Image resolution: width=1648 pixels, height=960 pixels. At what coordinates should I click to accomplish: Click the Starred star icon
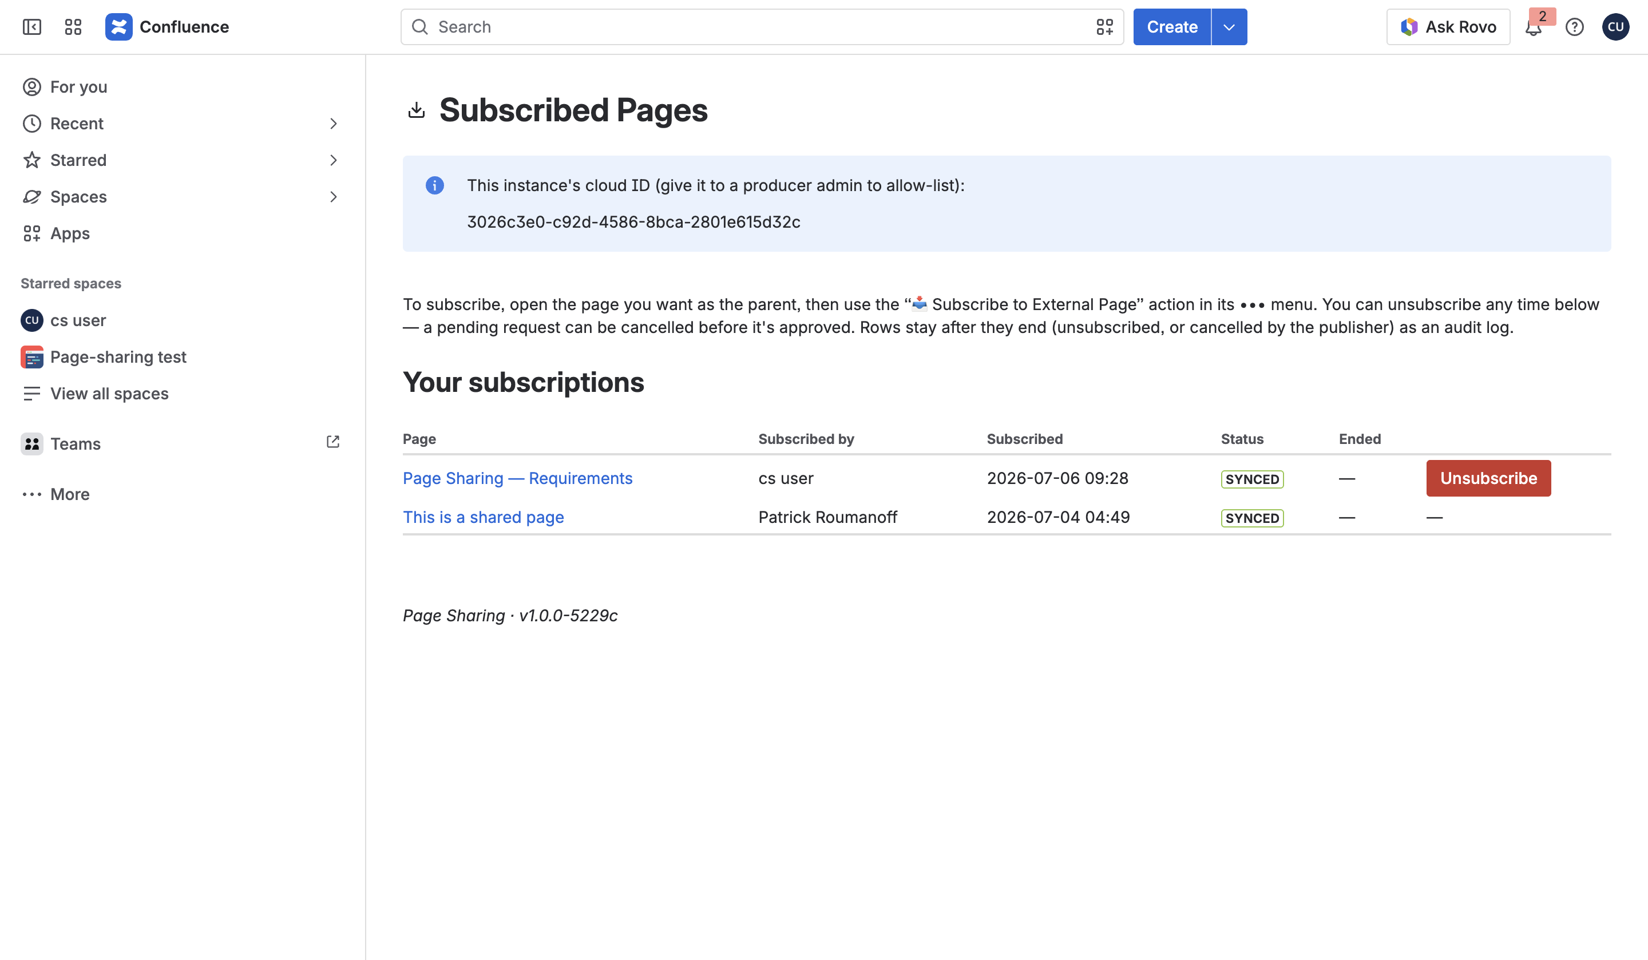point(31,160)
